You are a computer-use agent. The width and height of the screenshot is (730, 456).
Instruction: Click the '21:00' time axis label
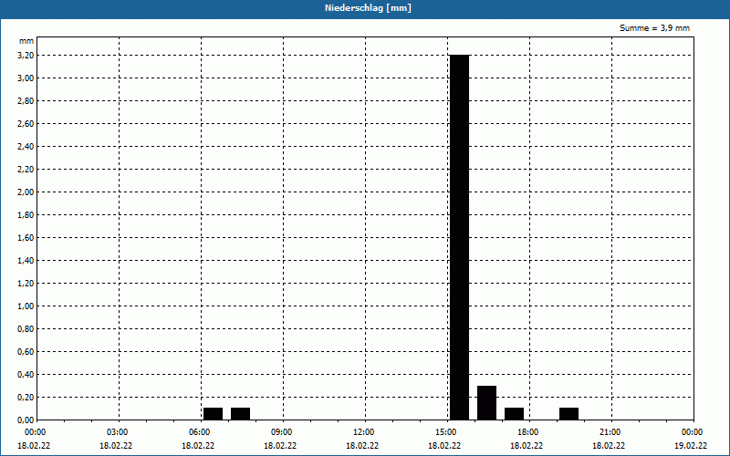[x=611, y=432]
